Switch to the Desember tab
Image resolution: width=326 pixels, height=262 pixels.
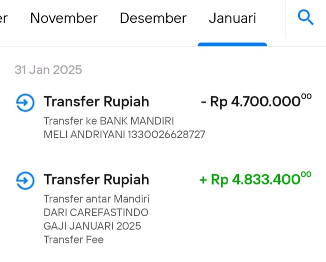pyautogui.click(x=153, y=18)
